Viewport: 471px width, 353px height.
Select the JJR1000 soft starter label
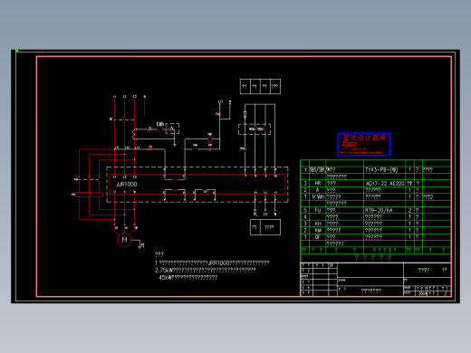pos(127,185)
